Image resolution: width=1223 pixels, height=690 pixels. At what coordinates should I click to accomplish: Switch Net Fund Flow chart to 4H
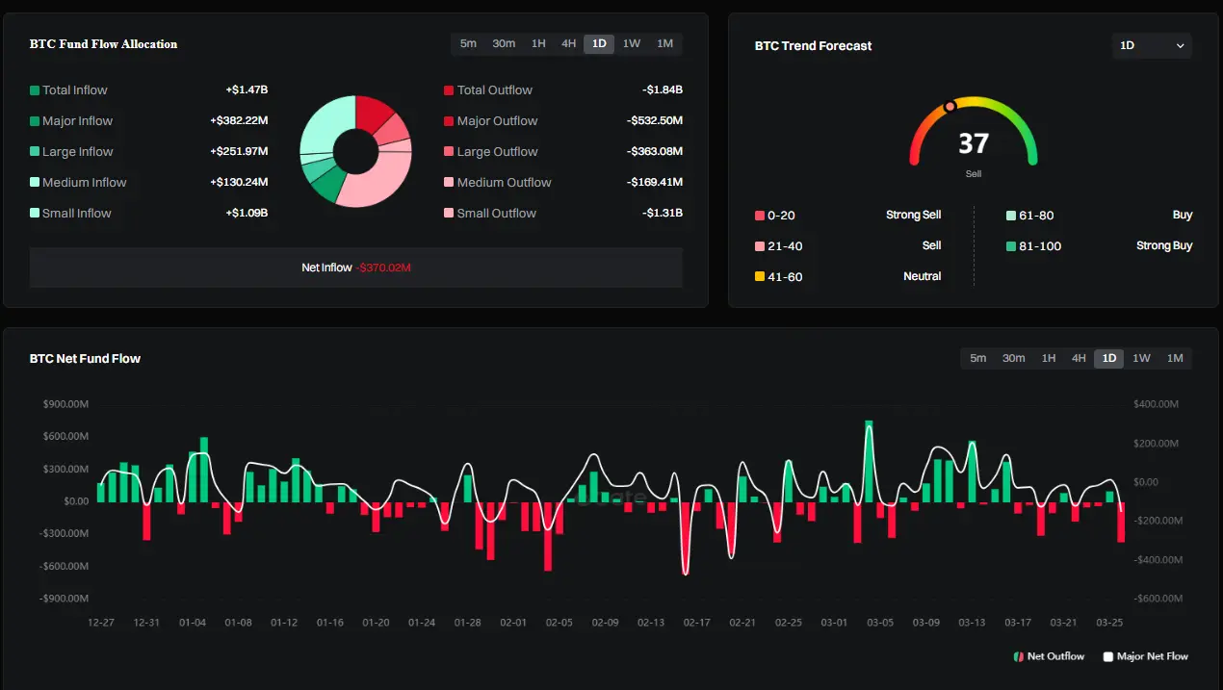click(x=1079, y=358)
